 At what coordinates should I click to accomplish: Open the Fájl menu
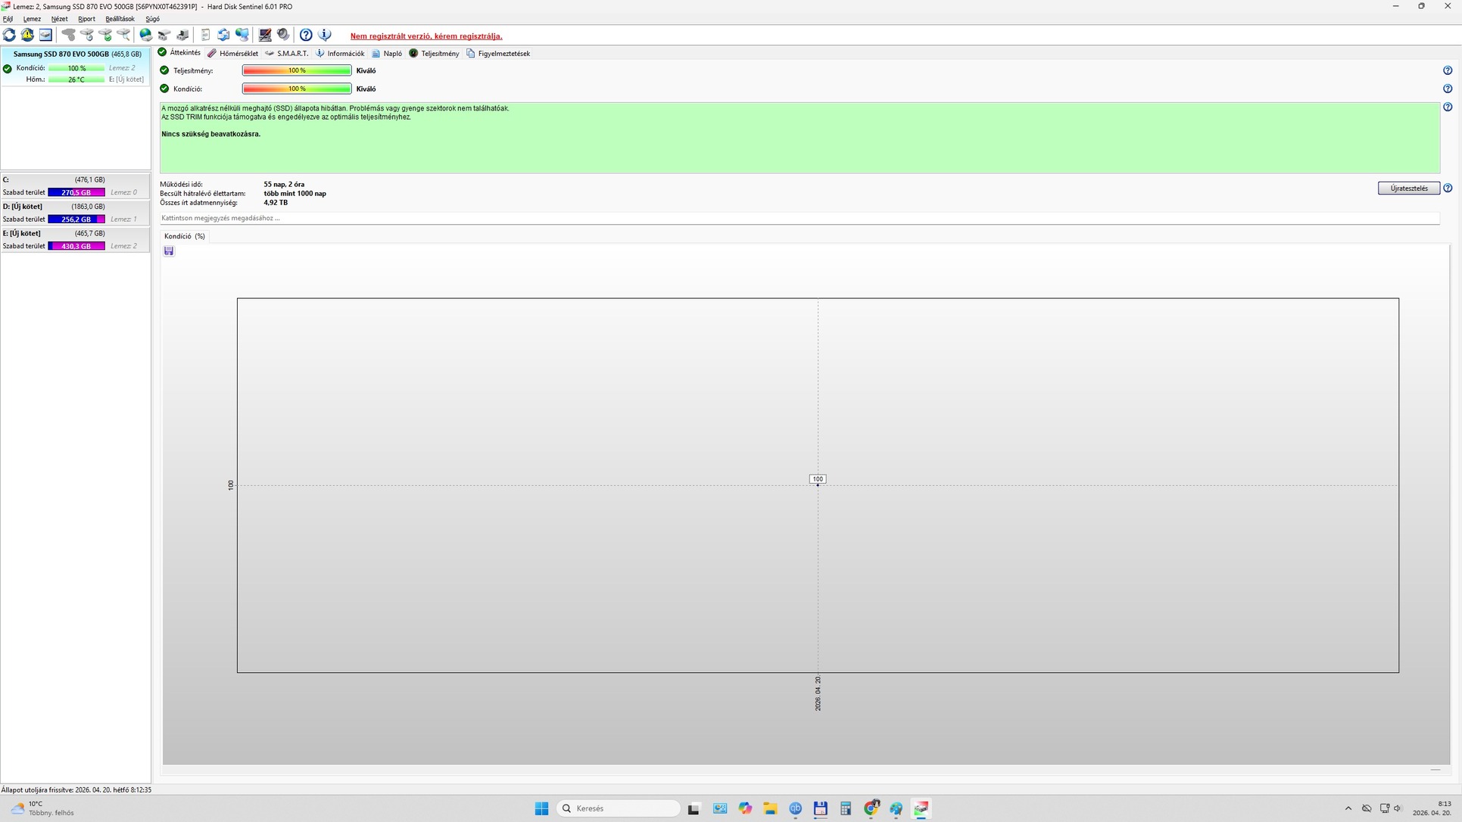pyautogui.click(x=8, y=19)
